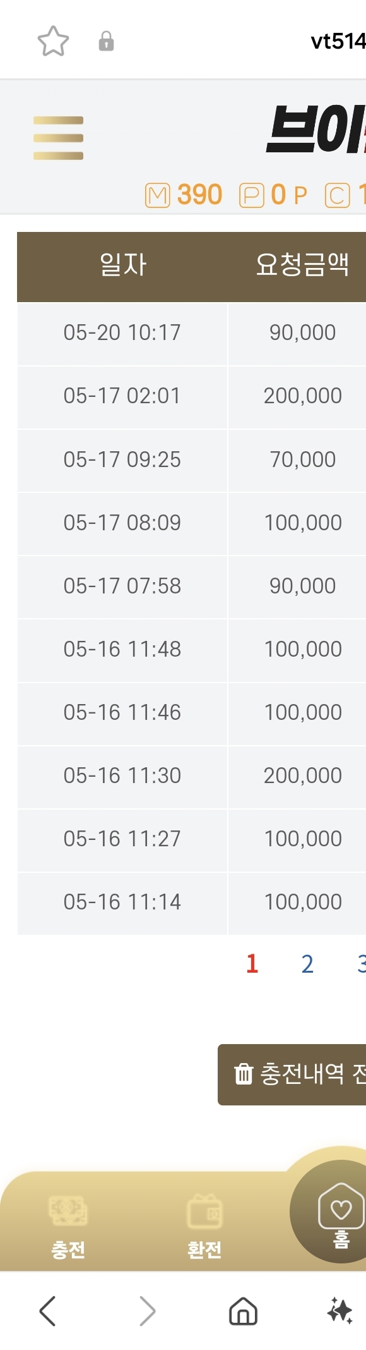This screenshot has width=366, height=1350.
Task: Tap the browser home icon
Action: [243, 1311]
